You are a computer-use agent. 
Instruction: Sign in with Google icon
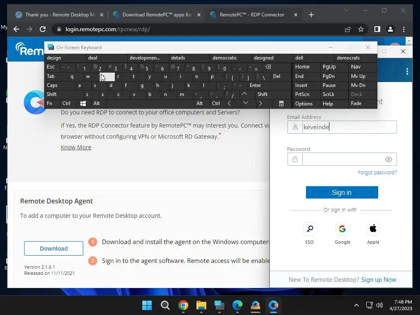coord(342,229)
